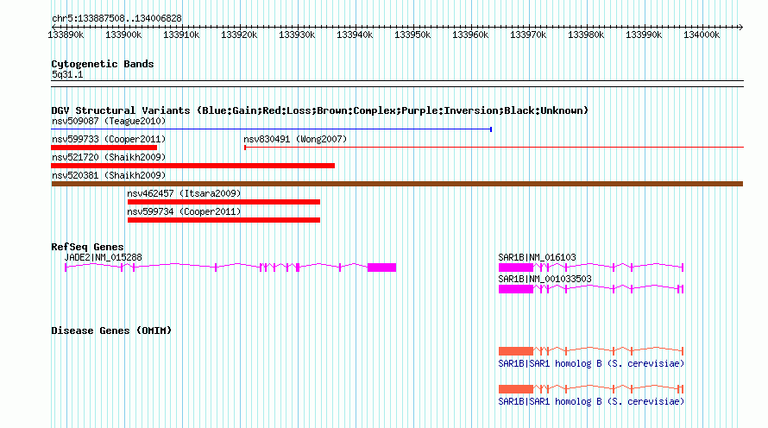Image resolution: width=768 pixels, height=428 pixels.
Task: Click the RefSeq Genes track title
Action: [x=87, y=247]
